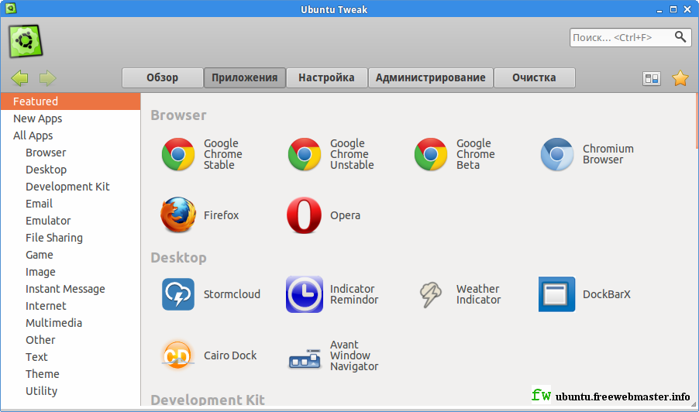Open the Image category
The image size is (699, 412).
click(x=71, y=272)
